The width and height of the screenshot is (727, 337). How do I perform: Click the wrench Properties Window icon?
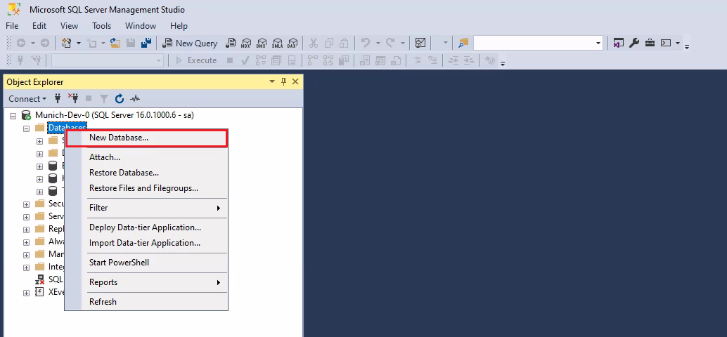[634, 43]
